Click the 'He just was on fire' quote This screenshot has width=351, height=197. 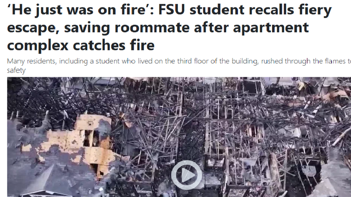(77, 10)
